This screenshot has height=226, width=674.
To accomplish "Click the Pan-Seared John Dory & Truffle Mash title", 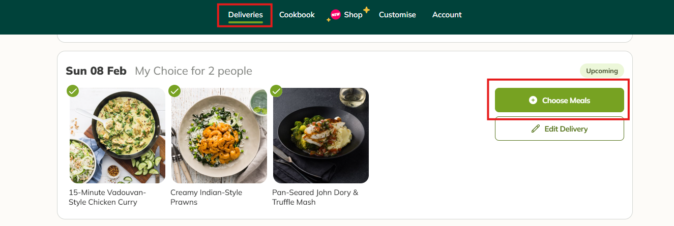I will (x=315, y=197).
